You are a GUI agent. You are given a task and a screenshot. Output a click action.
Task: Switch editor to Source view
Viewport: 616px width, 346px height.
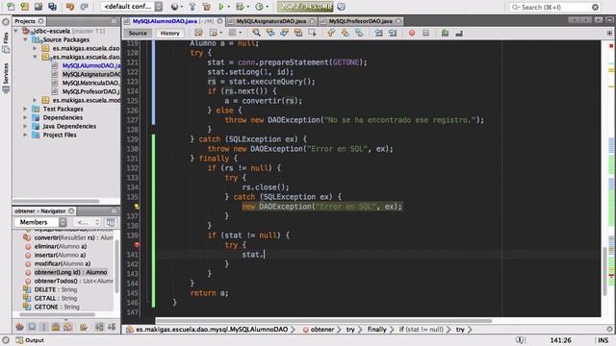[138, 34]
